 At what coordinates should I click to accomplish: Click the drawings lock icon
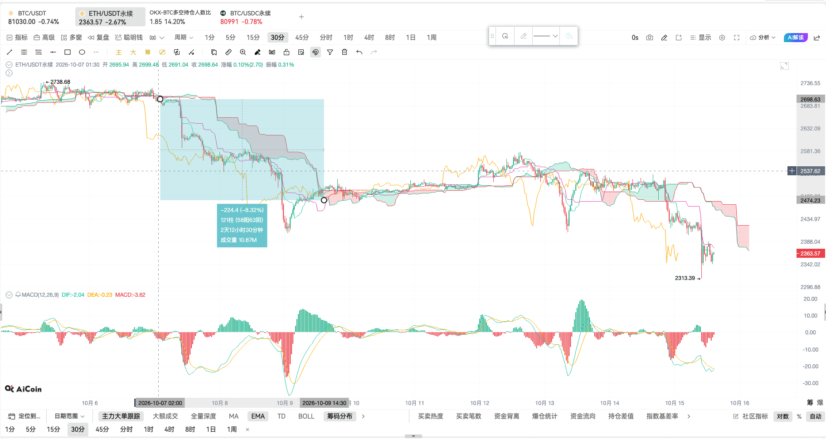coord(287,52)
